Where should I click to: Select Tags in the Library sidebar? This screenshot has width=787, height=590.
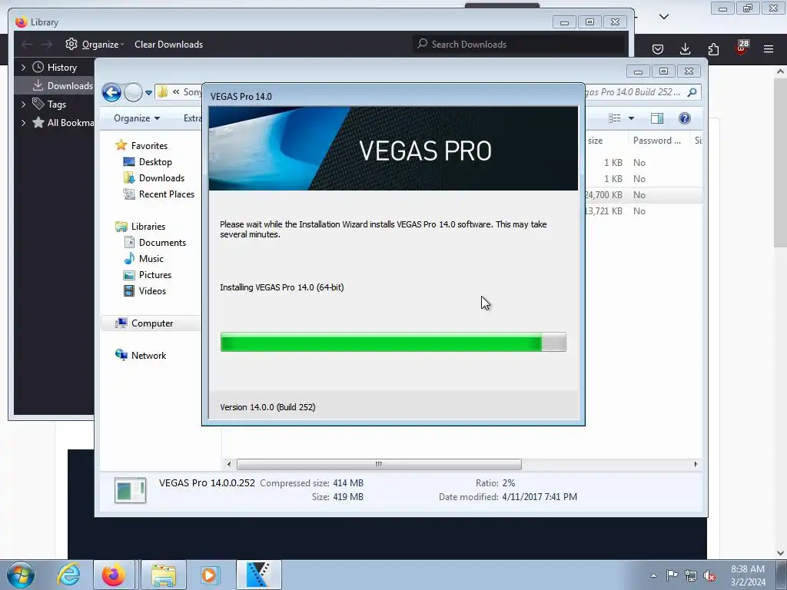(x=49, y=104)
